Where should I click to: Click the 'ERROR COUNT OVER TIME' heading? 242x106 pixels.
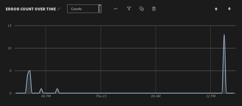coord(31,9)
